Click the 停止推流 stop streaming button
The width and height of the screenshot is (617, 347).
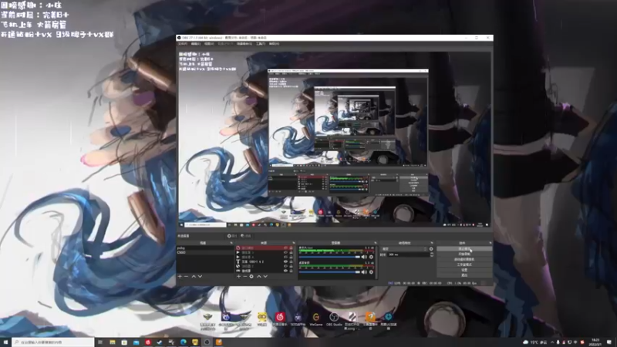[x=464, y=249]
